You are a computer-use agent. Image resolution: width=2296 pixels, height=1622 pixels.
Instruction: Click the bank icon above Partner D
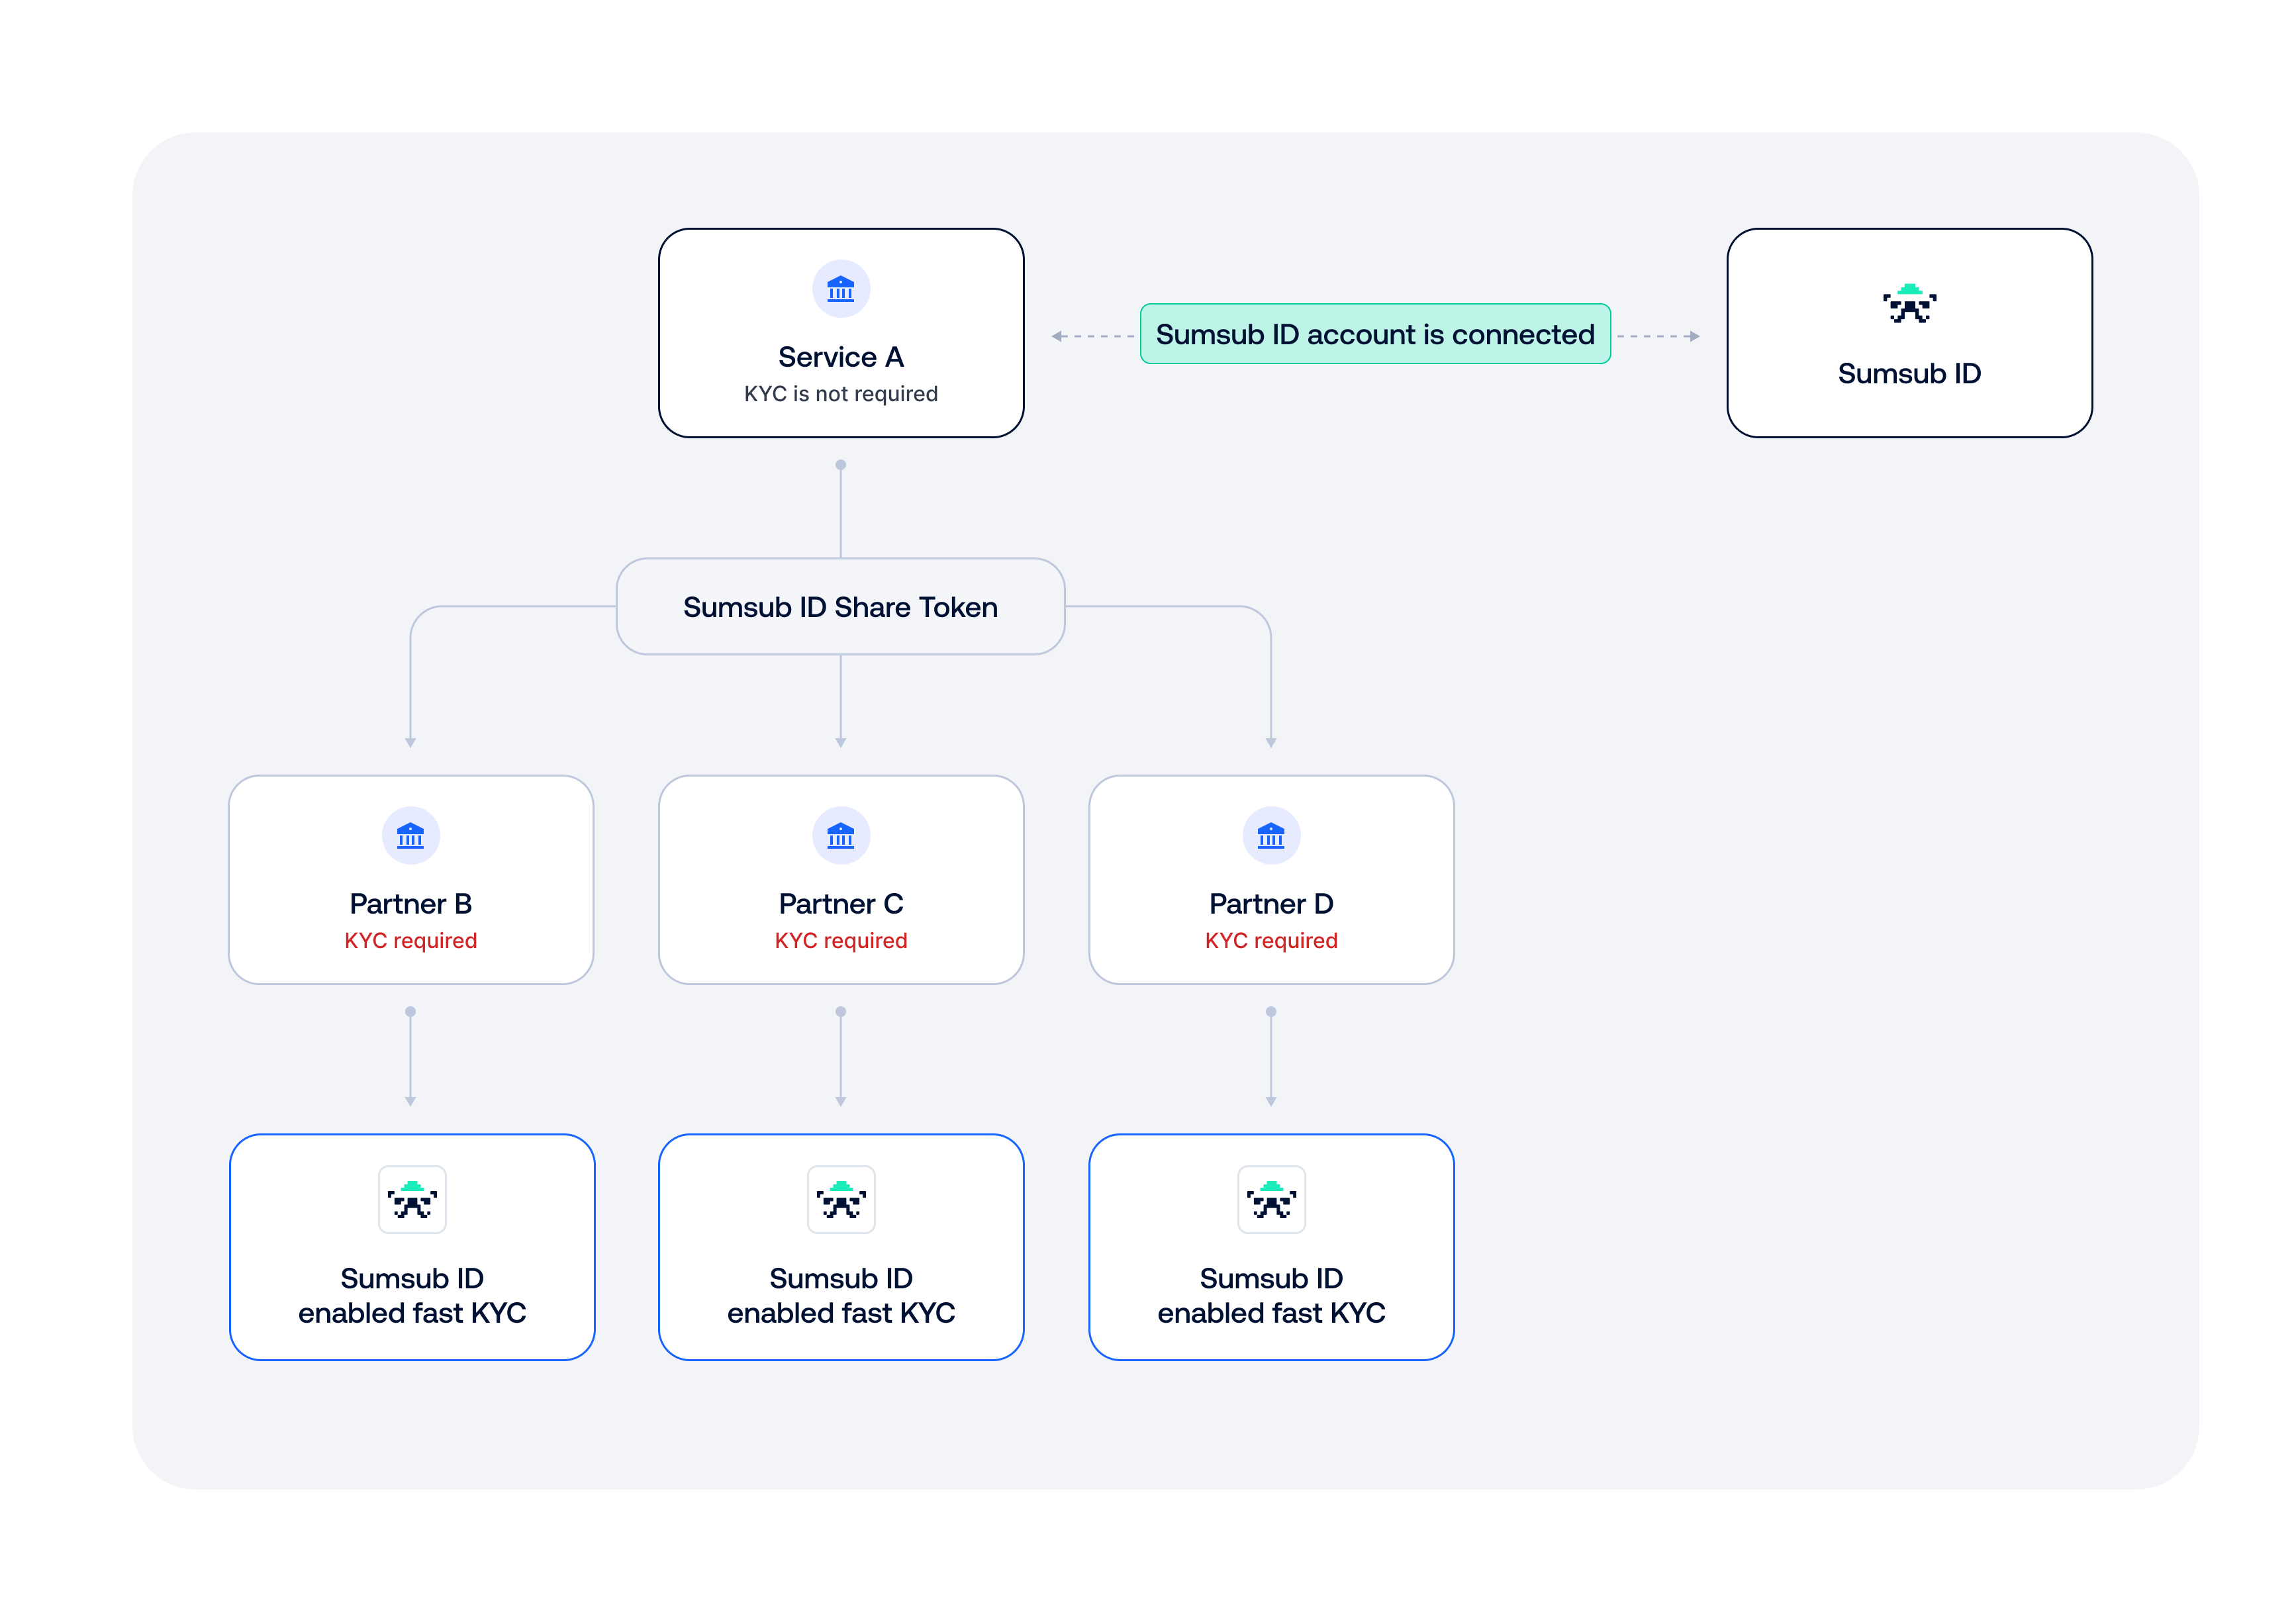(x=1271, y=835)
